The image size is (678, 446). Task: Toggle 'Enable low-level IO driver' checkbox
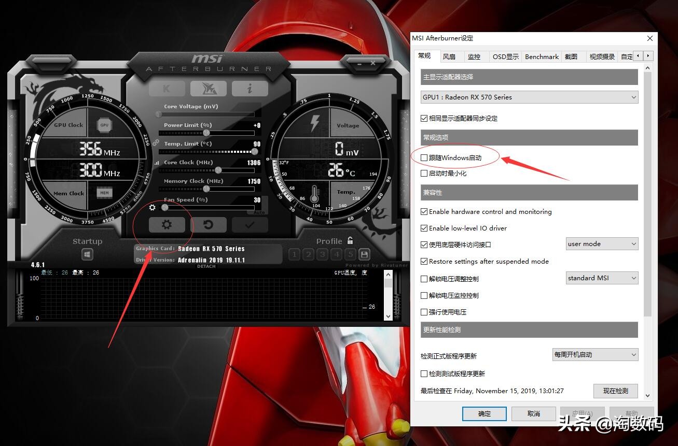click(x=424, y=228)
